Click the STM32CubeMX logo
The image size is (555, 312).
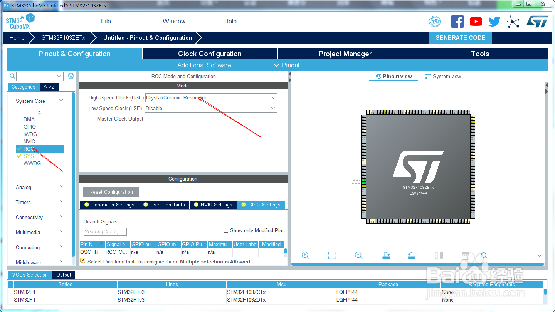click(20, 21)
